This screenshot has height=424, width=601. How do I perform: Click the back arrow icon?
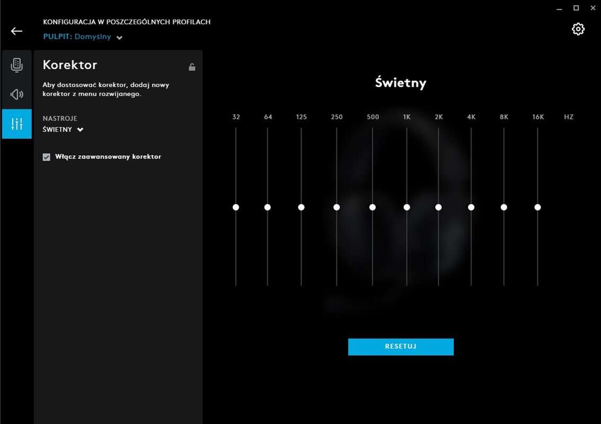coord(16,31)
